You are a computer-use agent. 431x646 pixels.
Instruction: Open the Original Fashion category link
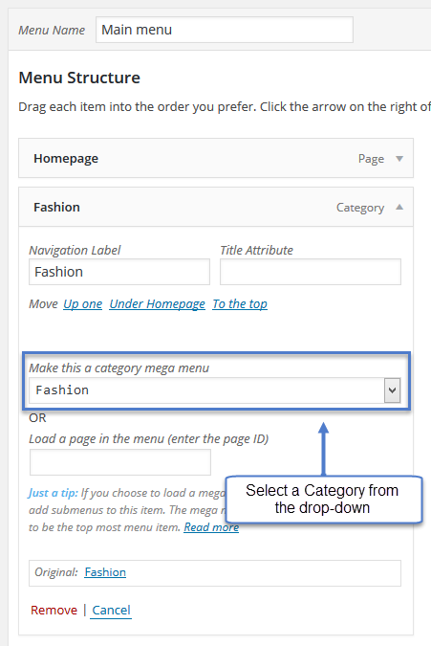click(105, 572)
